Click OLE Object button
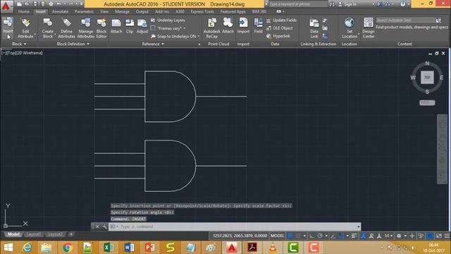451x254 pixels. [279, 28]
